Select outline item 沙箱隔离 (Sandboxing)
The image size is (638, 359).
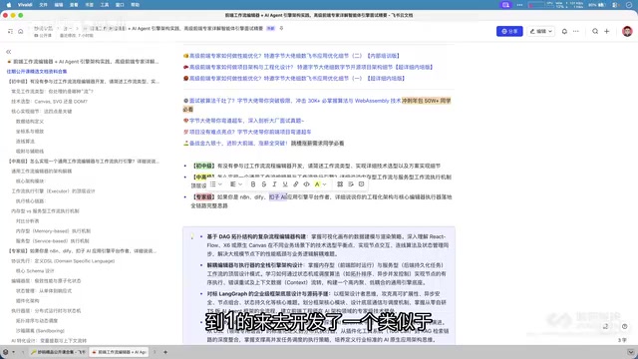(40, 331)
